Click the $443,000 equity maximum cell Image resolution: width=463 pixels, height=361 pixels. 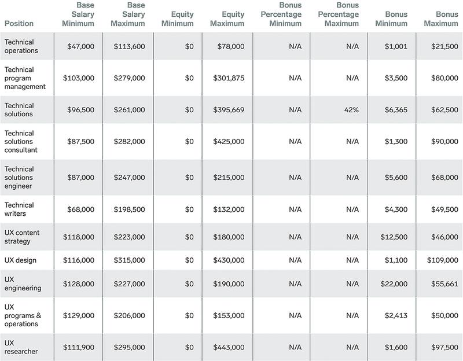[229, 347]
